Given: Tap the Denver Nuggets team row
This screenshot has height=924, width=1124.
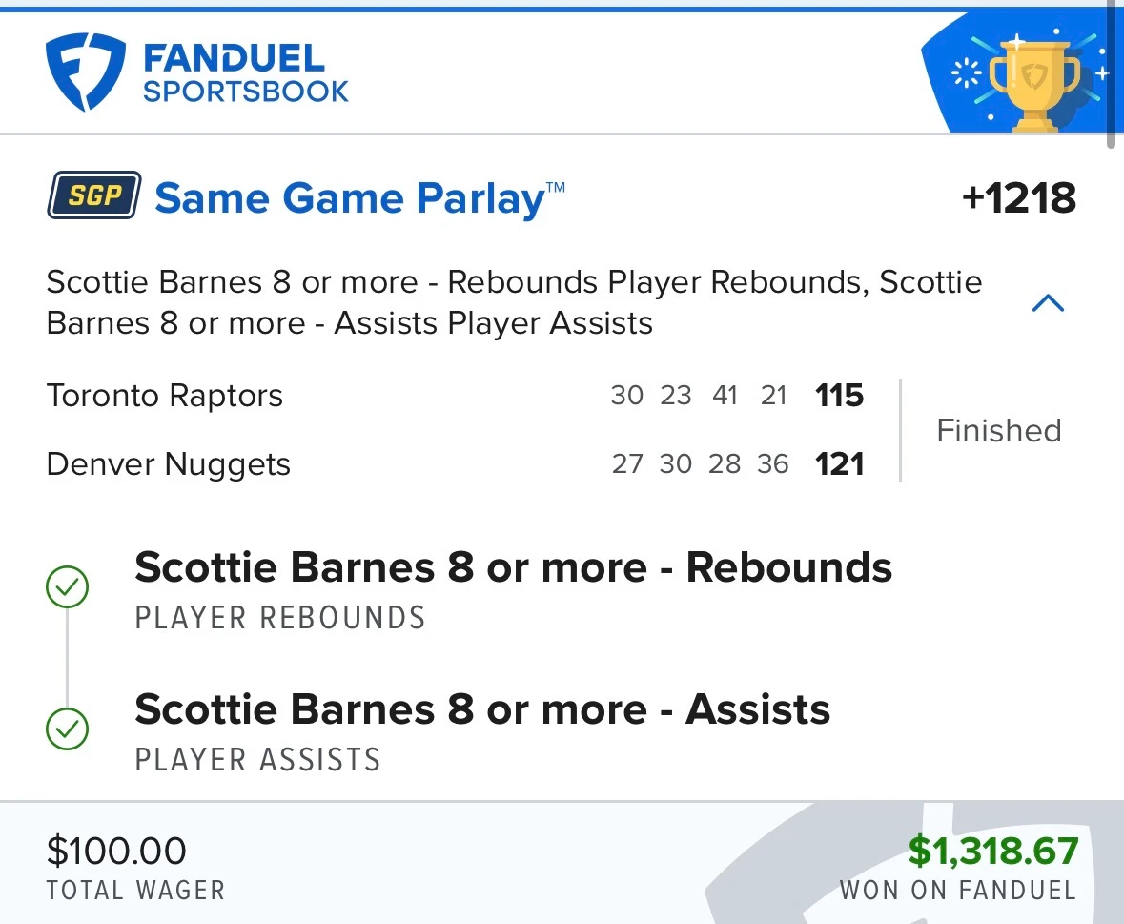Looking at the screenshot, I should click(x=455, y=464).
